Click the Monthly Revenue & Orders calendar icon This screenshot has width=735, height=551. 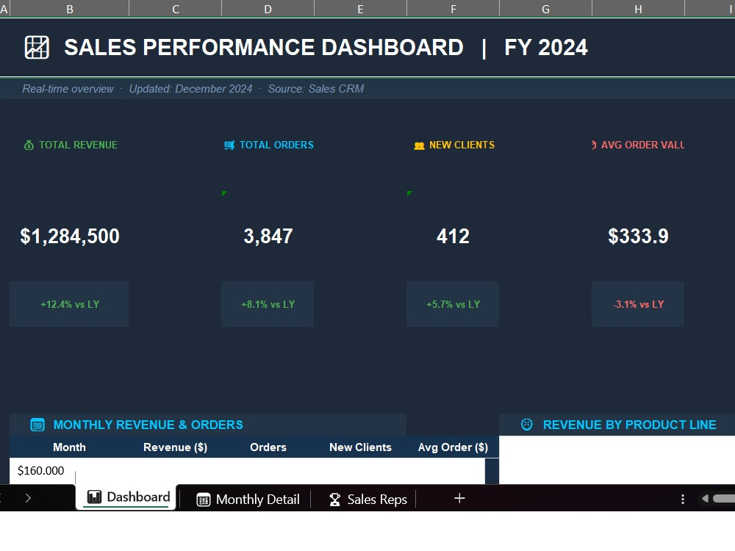click(x=37, y=425)
